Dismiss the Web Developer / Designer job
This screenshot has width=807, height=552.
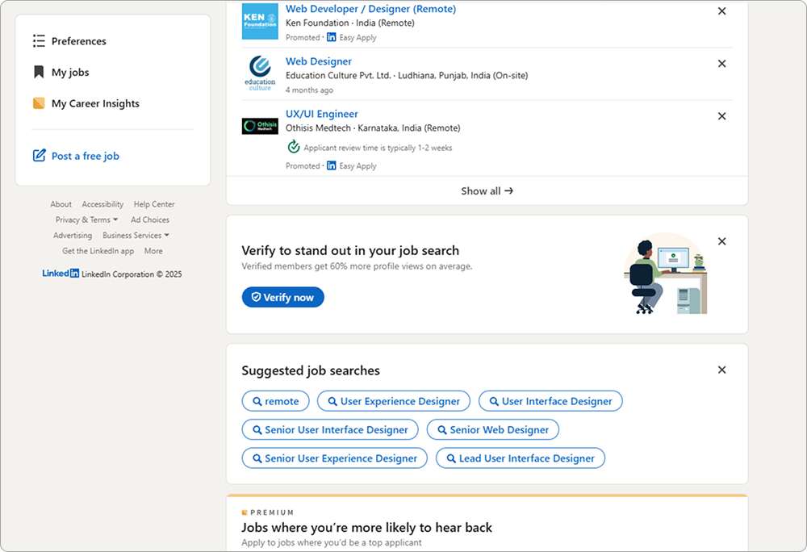tap(721, 11)
